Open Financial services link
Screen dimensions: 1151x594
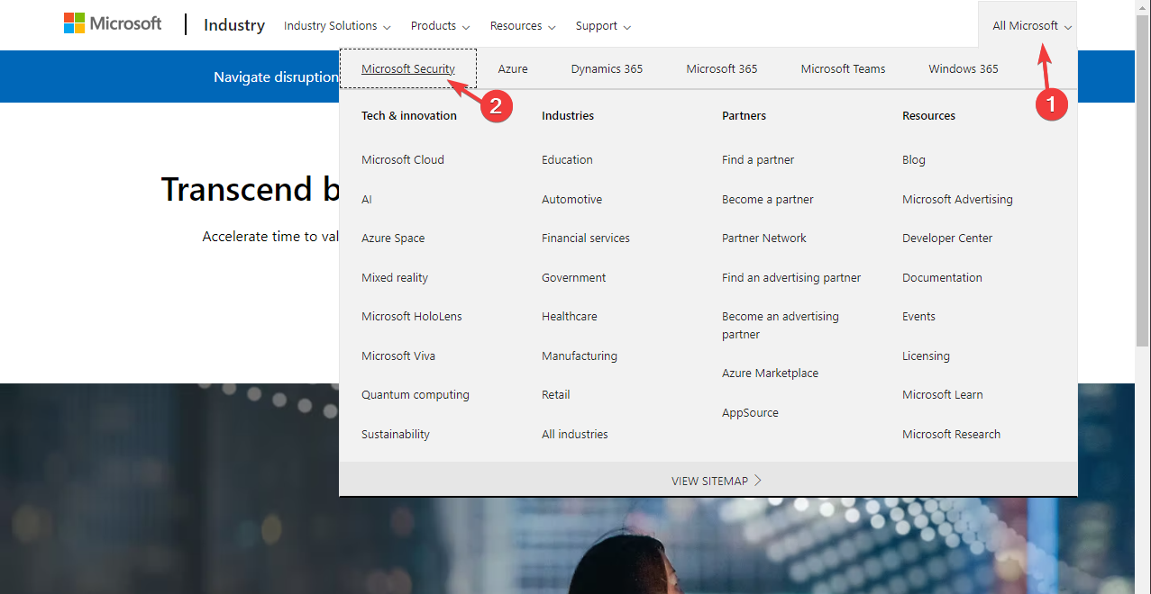tap(586, 238)
